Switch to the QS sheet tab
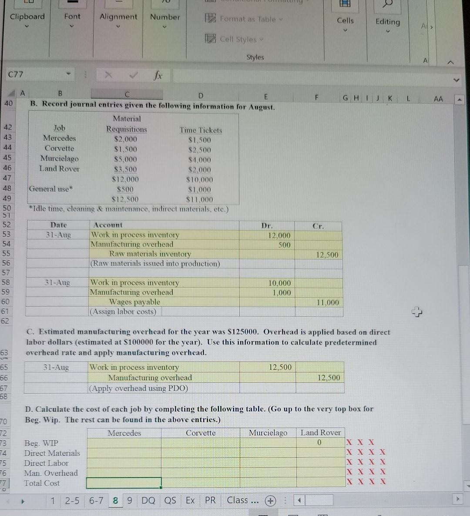470x516 pixels. (170, 500)
